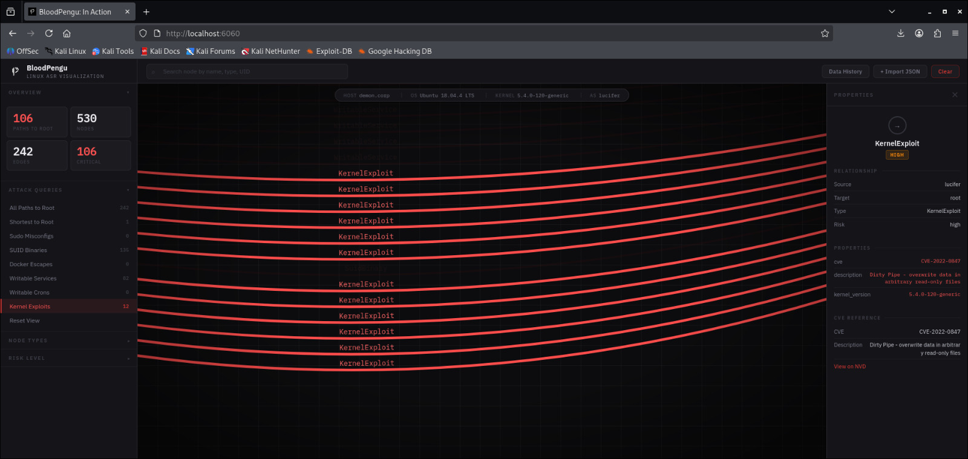968x459 pixels.
Task: Choose the Writable Services query
Action: pyautogui.click(x=33, y=279)
